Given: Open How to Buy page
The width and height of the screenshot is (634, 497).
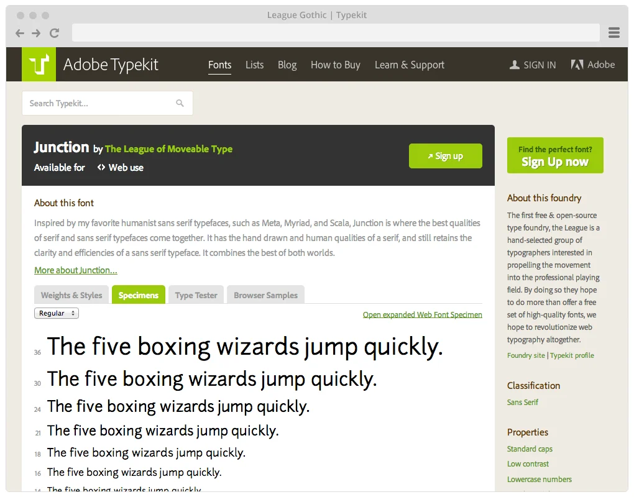Looking at the screenshot, I should [335, 65].
